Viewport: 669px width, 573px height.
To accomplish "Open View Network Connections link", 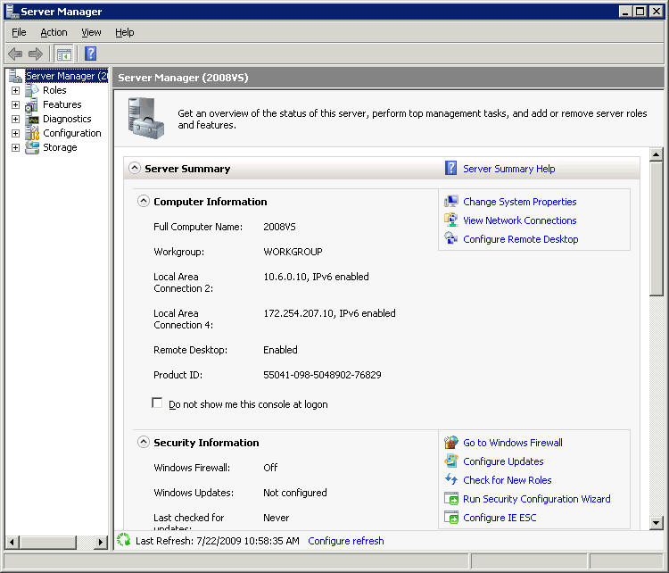I will 520,220.
